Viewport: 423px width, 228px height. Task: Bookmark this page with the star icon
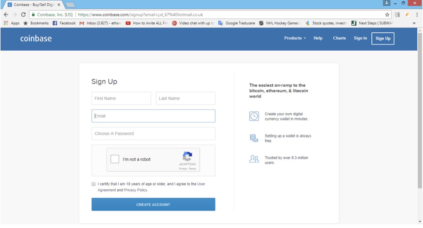[x=387, y=15]
